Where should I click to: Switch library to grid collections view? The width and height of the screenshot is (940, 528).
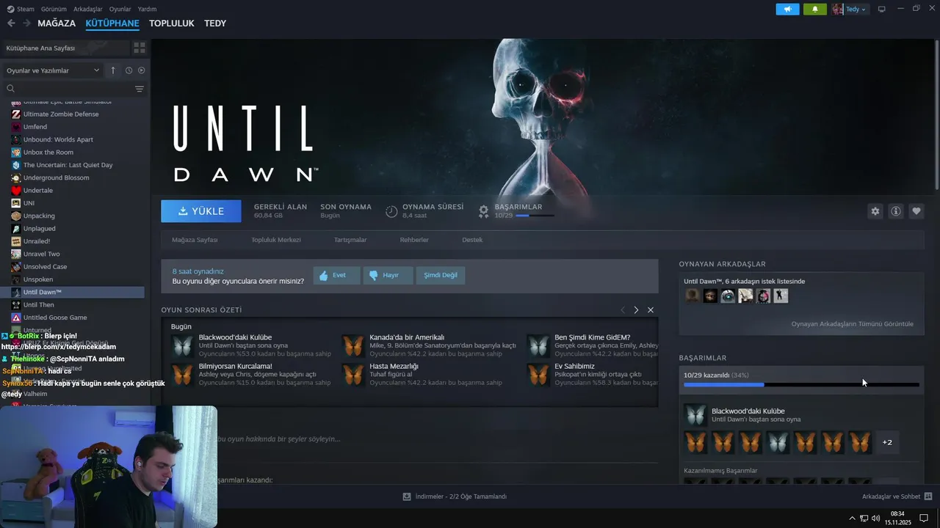tap(139, 48)
